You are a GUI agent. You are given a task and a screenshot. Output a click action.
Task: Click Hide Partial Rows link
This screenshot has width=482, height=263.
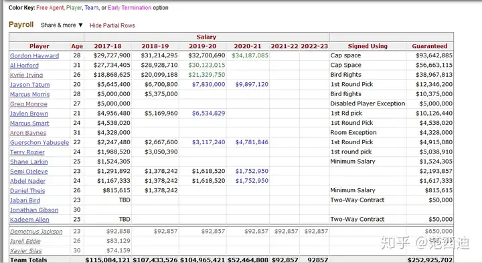pos(112,25)
